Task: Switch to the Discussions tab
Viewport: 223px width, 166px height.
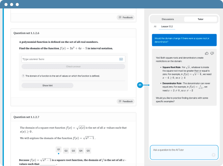Action: [168, 19]
